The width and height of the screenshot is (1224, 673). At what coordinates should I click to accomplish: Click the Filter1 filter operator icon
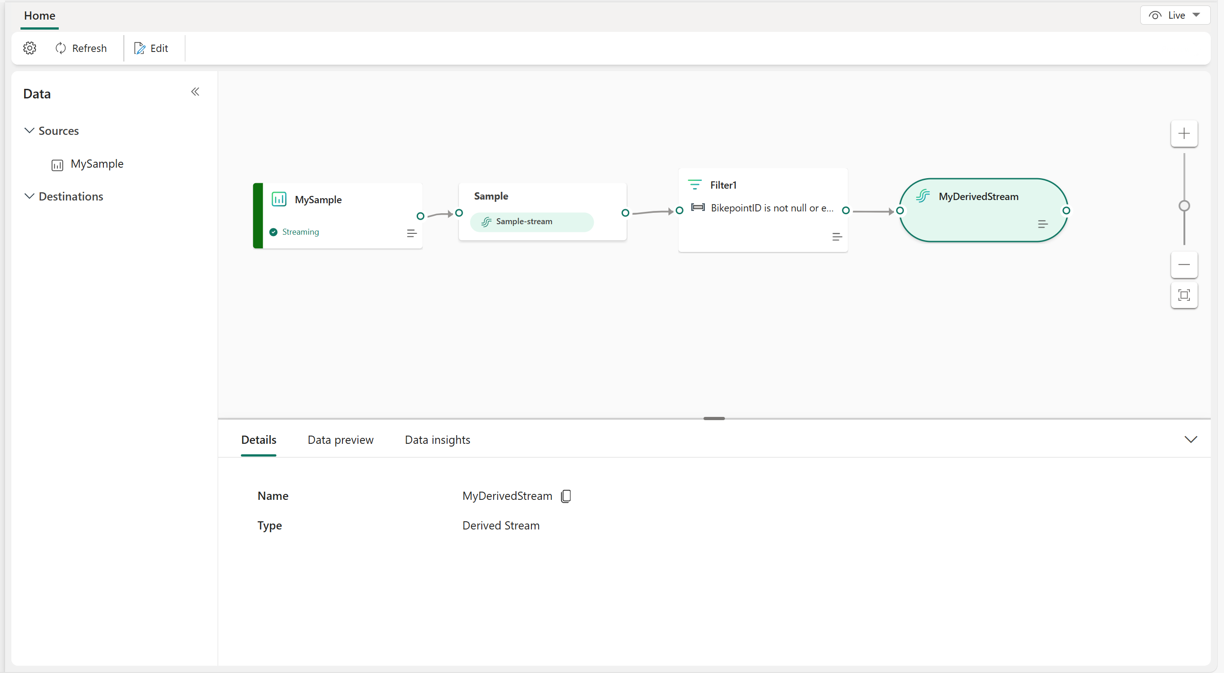(x=695, y=183)
